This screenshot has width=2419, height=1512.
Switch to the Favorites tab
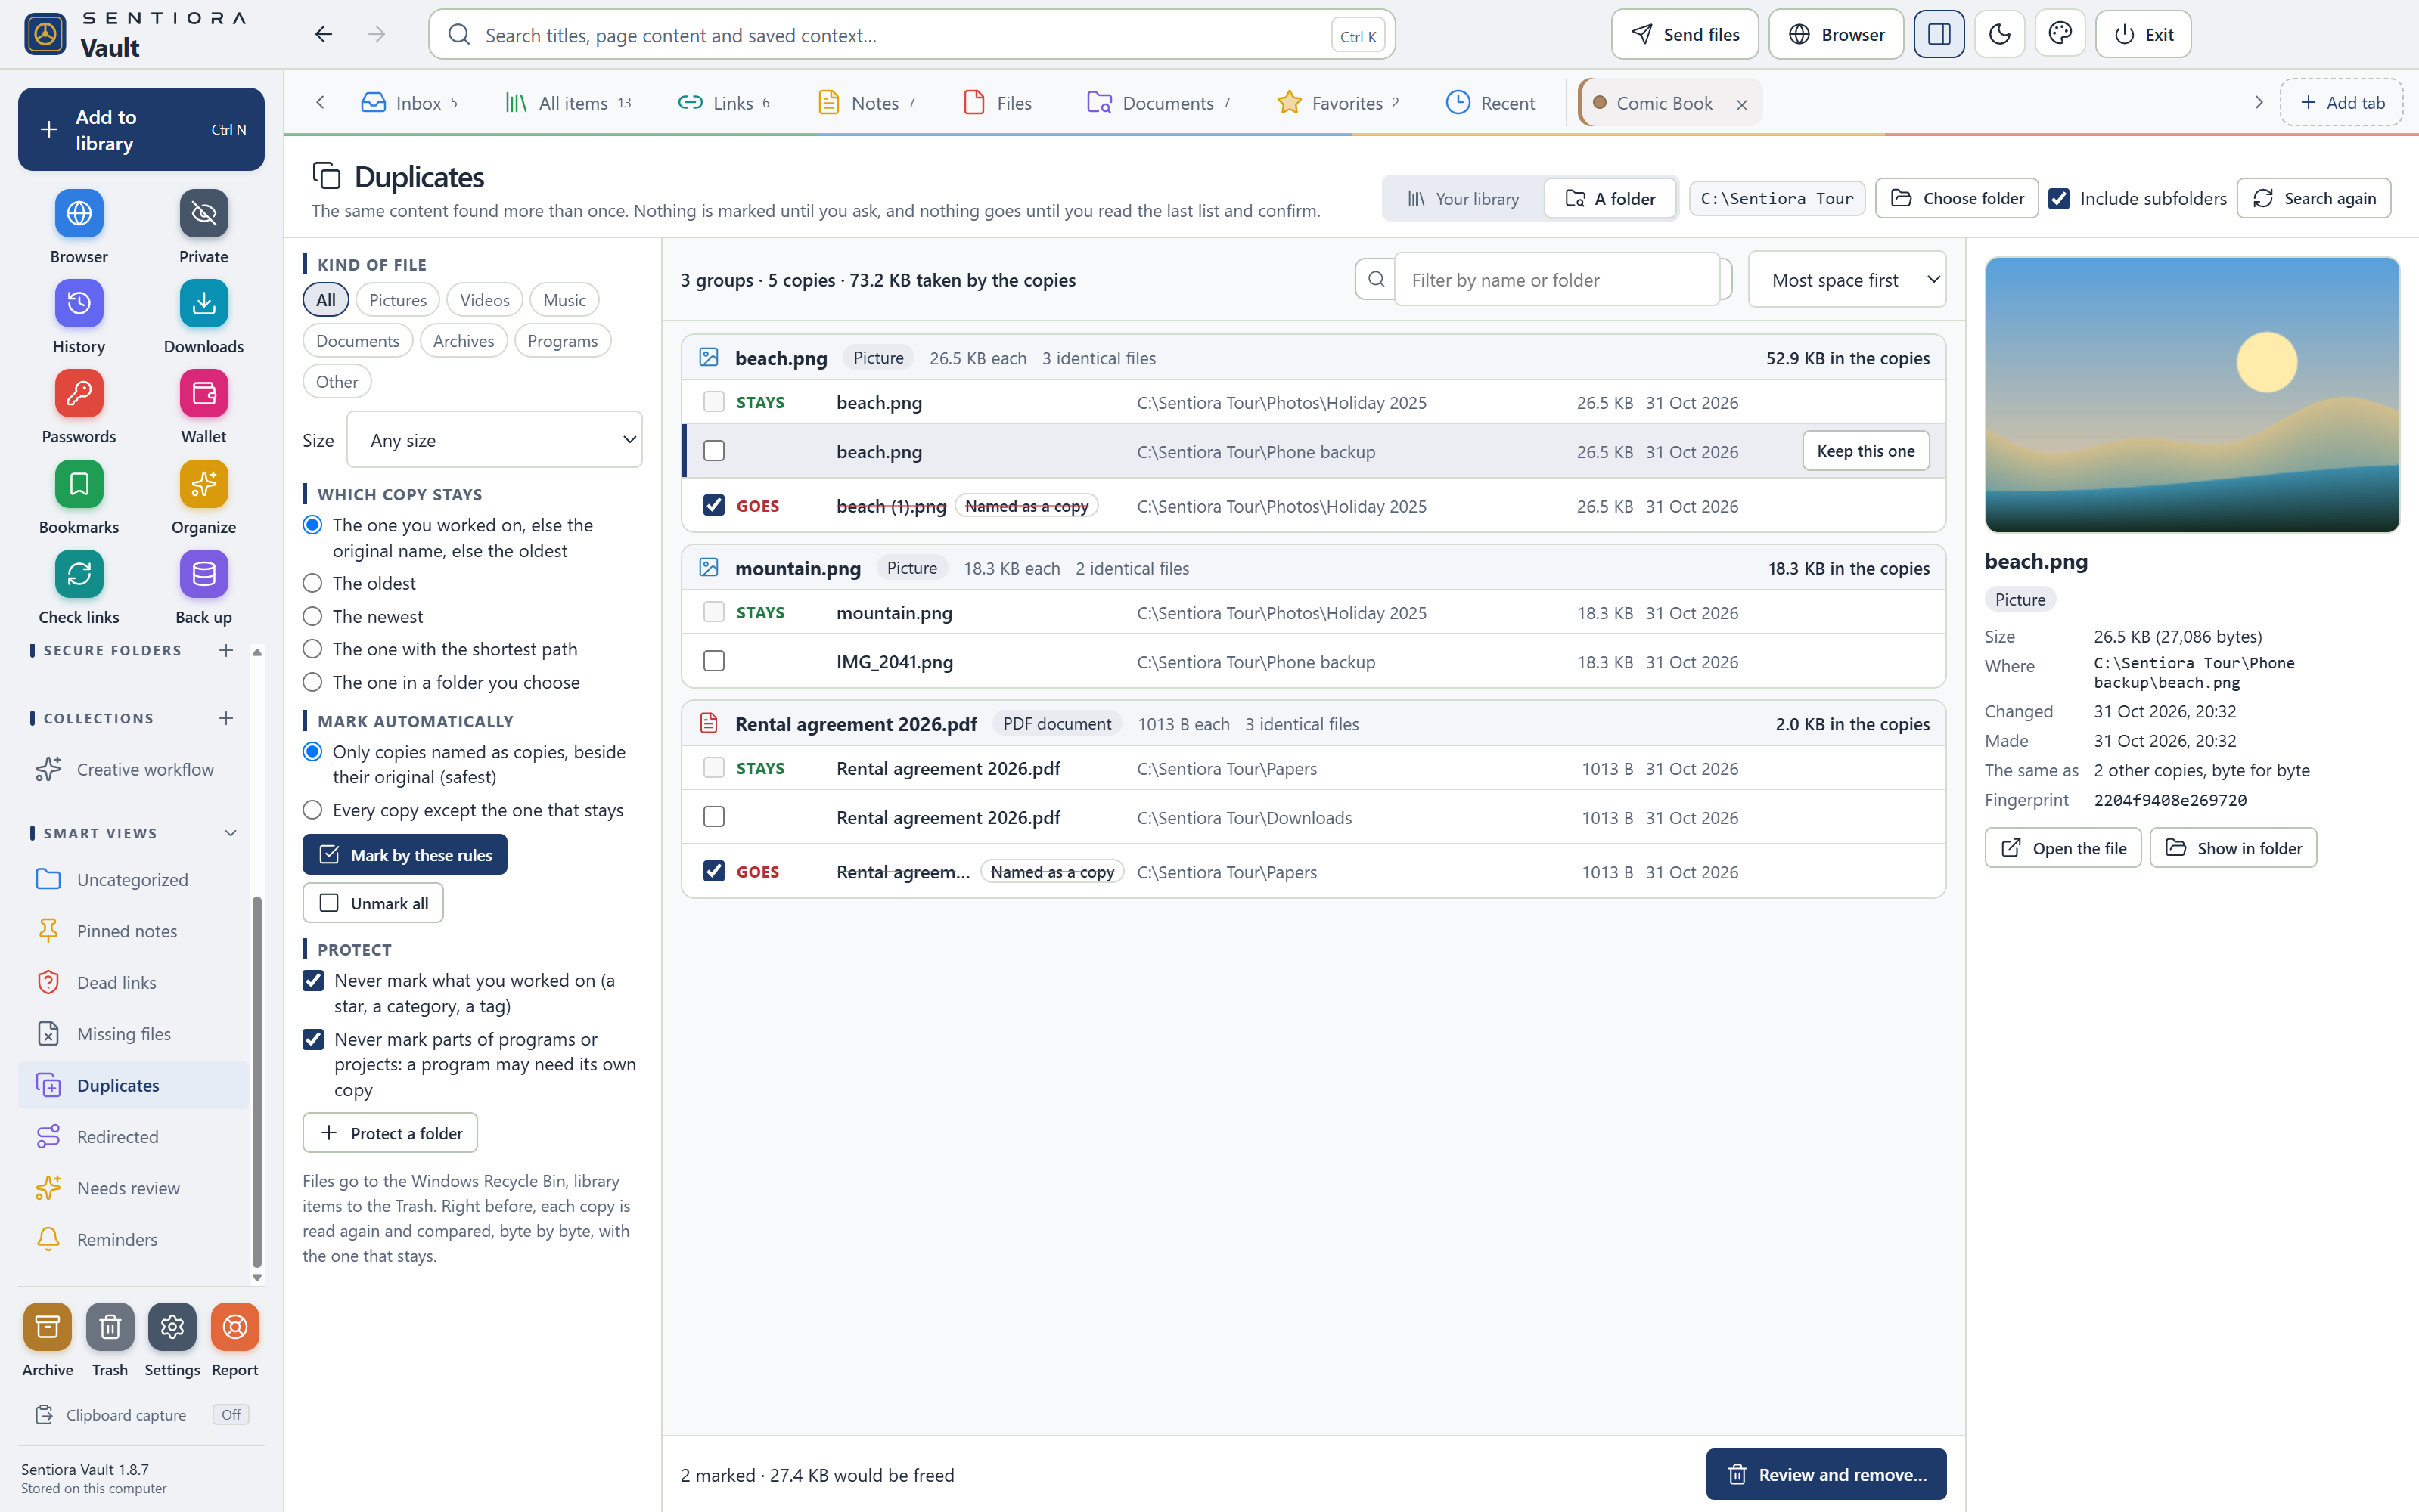point(1337,103)
